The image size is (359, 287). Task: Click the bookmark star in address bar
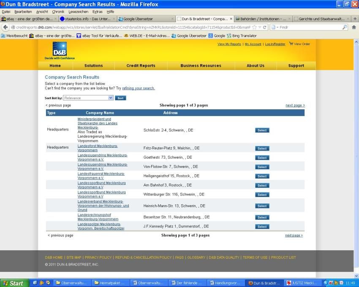click(x=254, y=27)
